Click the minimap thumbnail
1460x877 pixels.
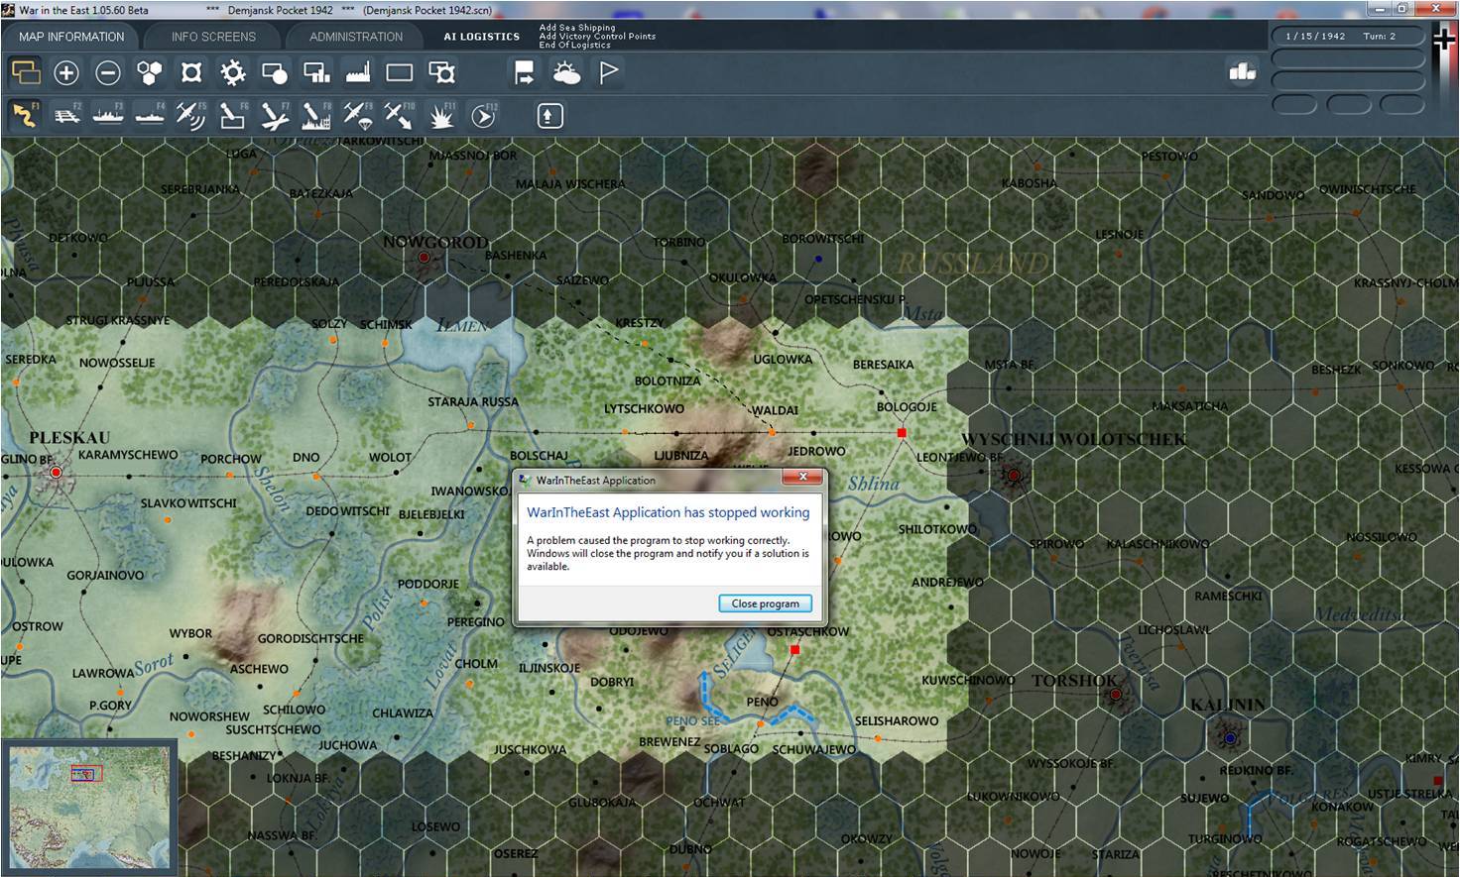click(x=89, y=808)
